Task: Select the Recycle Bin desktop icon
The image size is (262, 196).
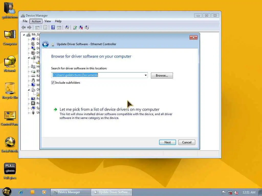Action: (x=10, y=91)
